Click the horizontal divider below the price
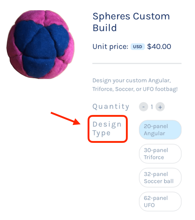The height and width of the screenshot is (220, 195). tap(137, 63)
